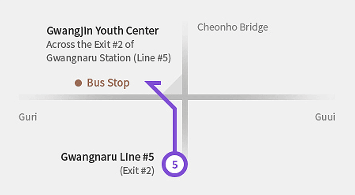The width and height of the screenshot is (355, 195).
Task: Click 'Across the Exit #2 of' text
Action: click(x=90, y=45)
